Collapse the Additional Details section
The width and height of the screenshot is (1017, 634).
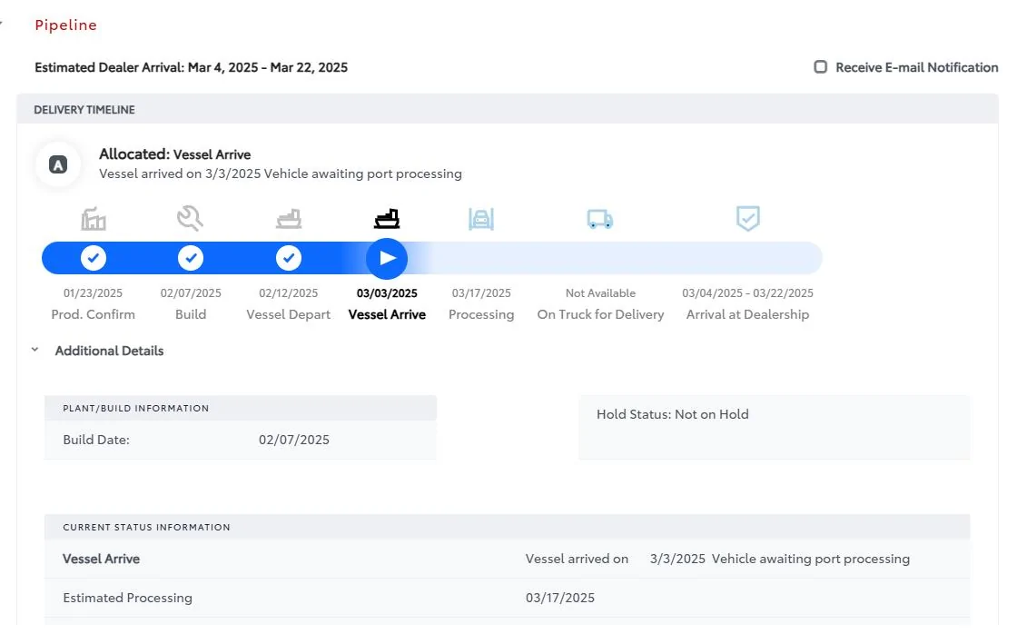point(35,350)
